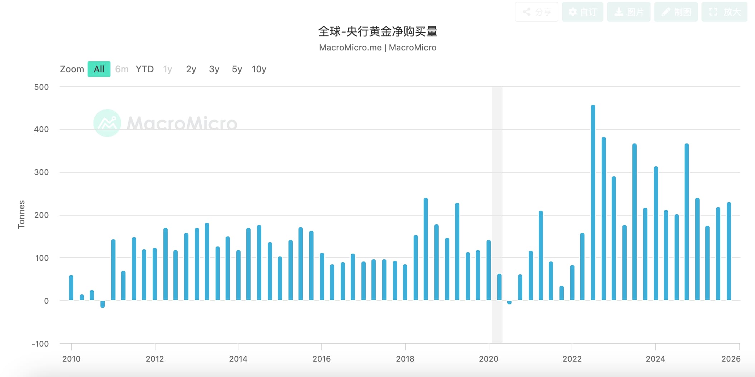Click the 分享 share button
Image resolution: width=755 pixels, height=377 pixels.
pos(536,12)
